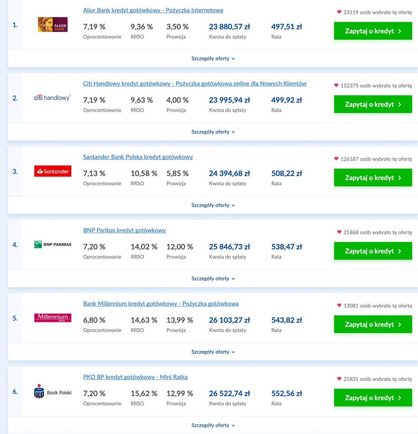Expand Szczegóły oferty for the Citi Handlowy offer
The image size is (418, 434).
(213, 132)
